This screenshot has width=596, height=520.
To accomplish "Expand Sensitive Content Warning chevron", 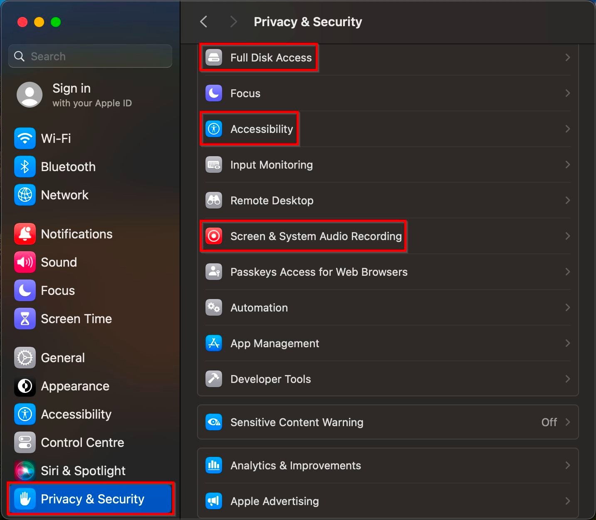I will pyautogui.click(x=568, y=422).
